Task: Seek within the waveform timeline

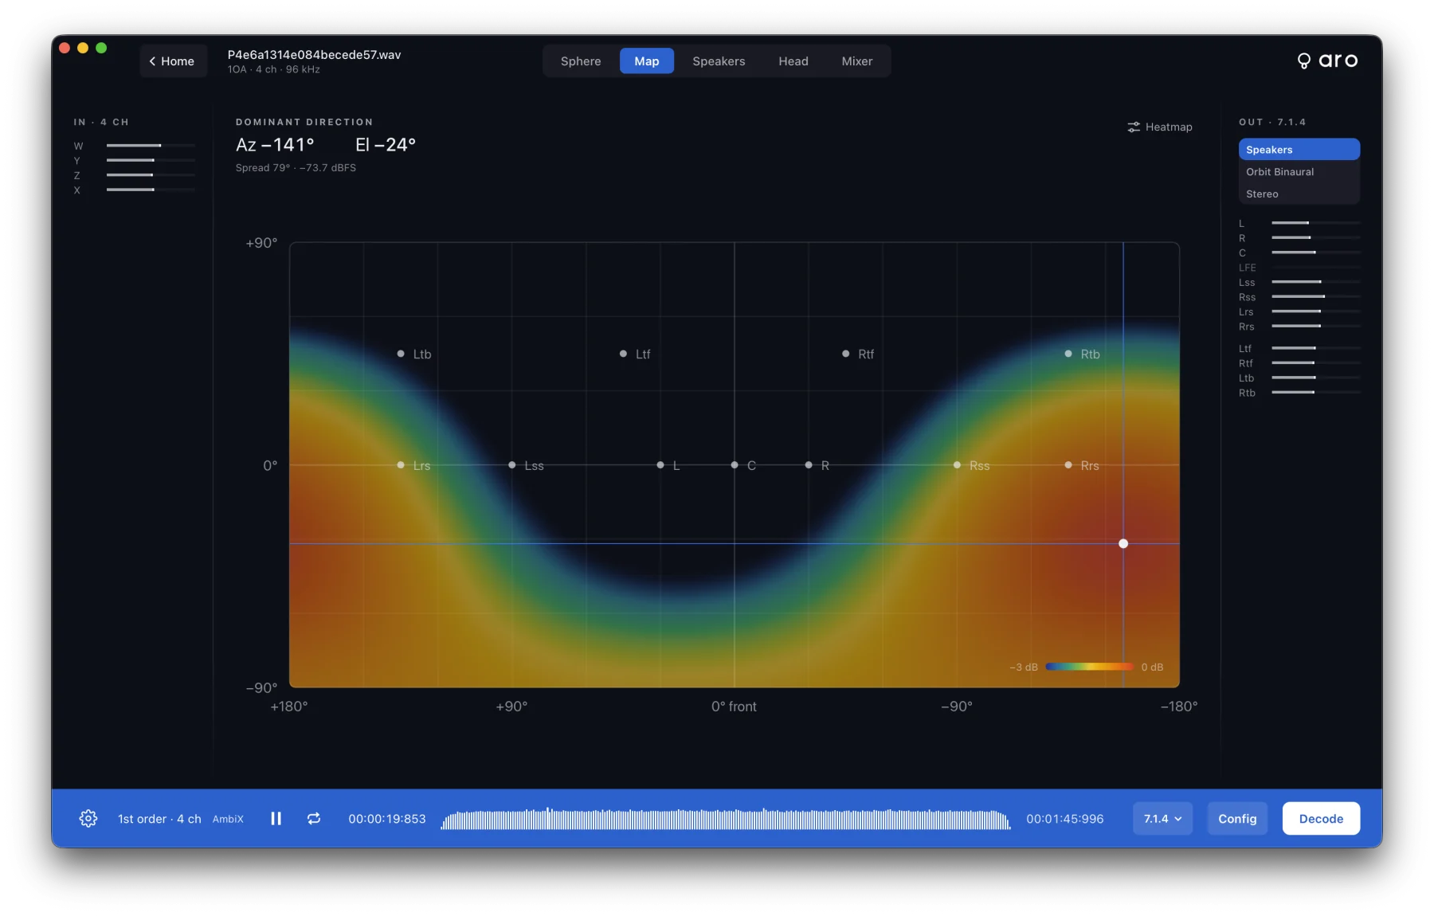Action: coord(726,819)
